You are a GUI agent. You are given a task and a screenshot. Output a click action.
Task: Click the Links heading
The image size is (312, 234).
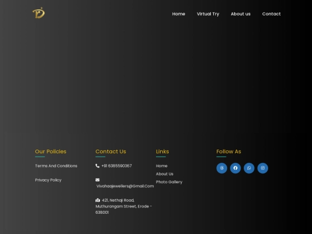[162, 151]
